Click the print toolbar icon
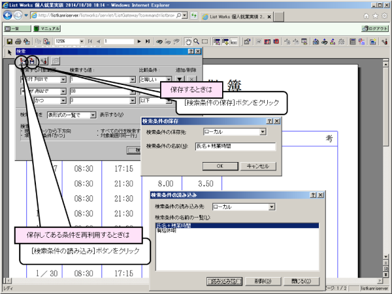 tap(18, 42)
